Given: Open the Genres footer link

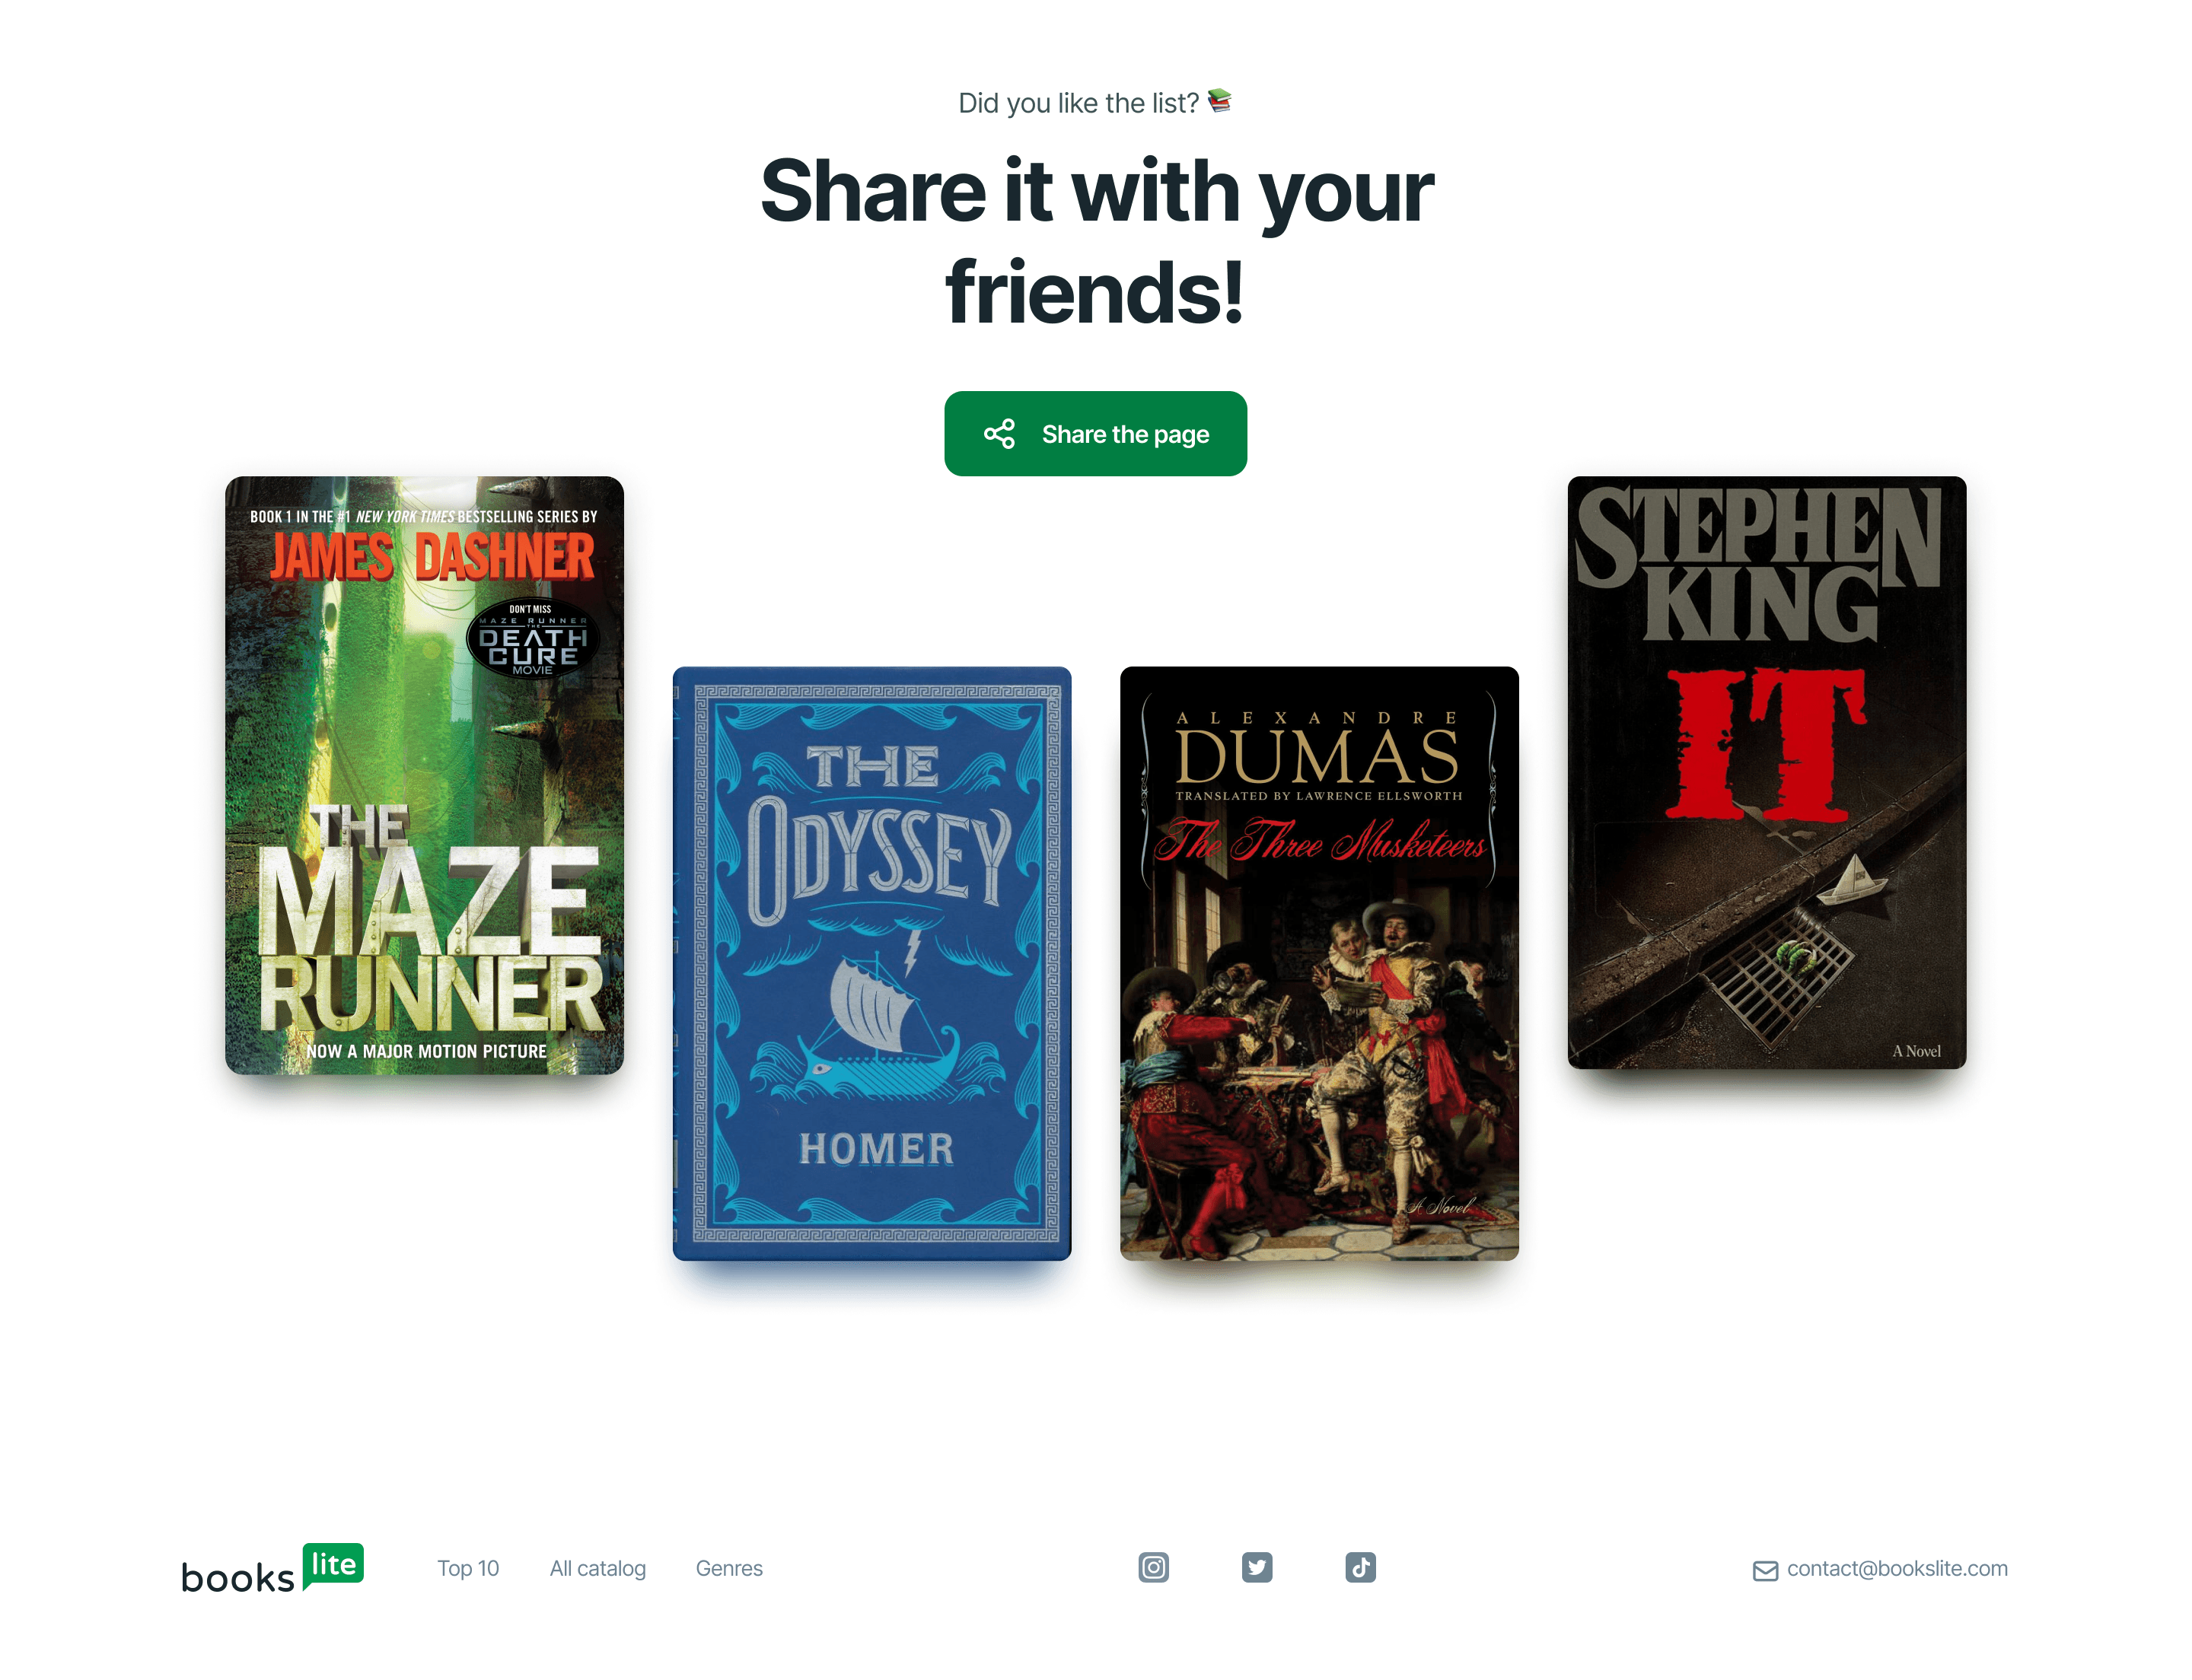Looking at the screenshot, I should tap(728, 1568).
